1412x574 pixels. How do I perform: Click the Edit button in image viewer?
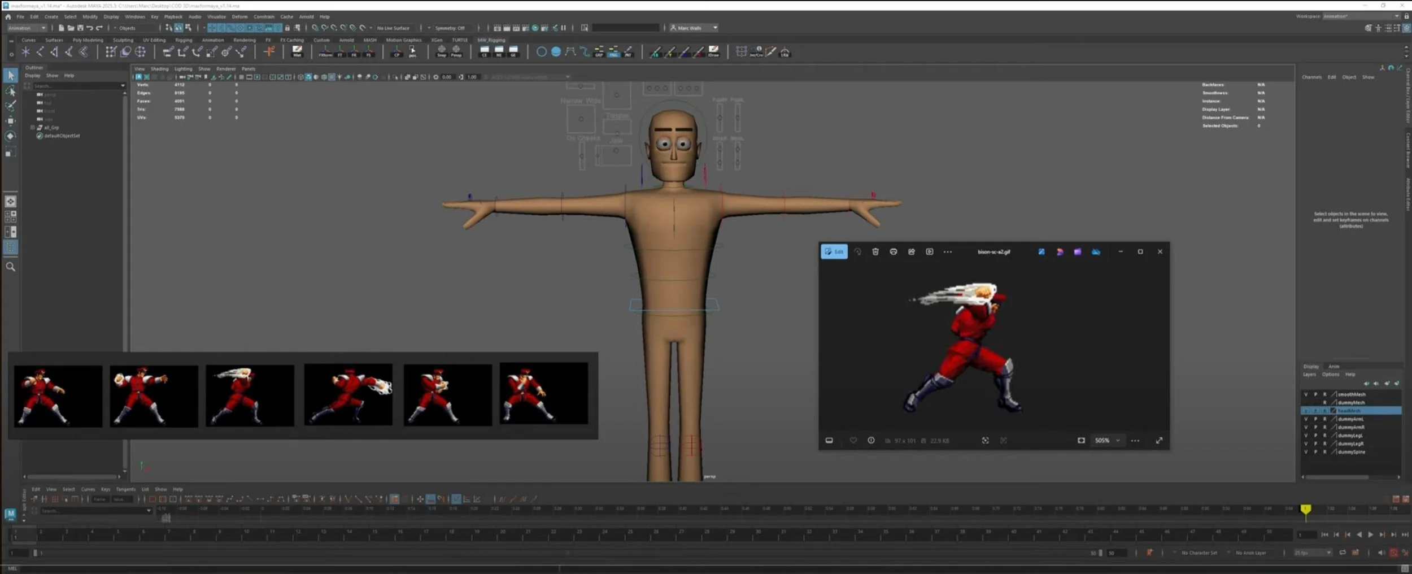pos(834,252)
